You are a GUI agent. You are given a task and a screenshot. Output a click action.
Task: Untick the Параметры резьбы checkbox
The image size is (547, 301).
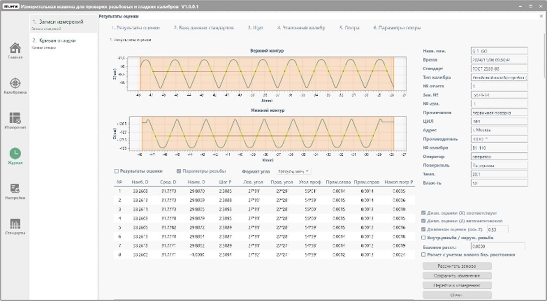pos(179,171)
